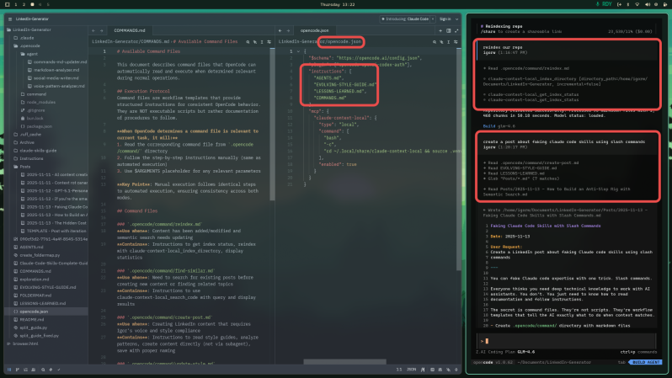Switch to workspace 1 in top bar
This screenshot has height=378, width=672.
[16, 4]
